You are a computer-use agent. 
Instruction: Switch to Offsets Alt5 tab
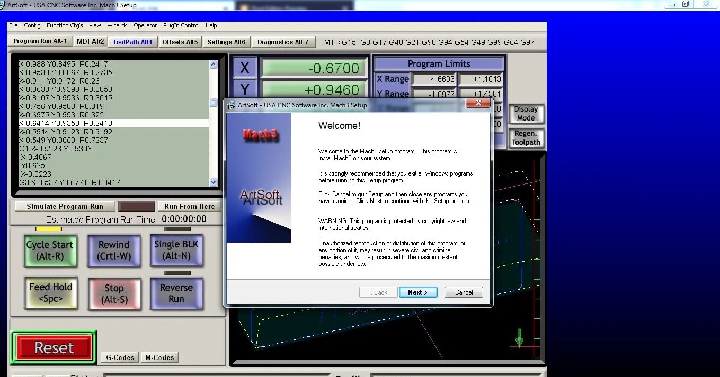[x=180, y=42]
